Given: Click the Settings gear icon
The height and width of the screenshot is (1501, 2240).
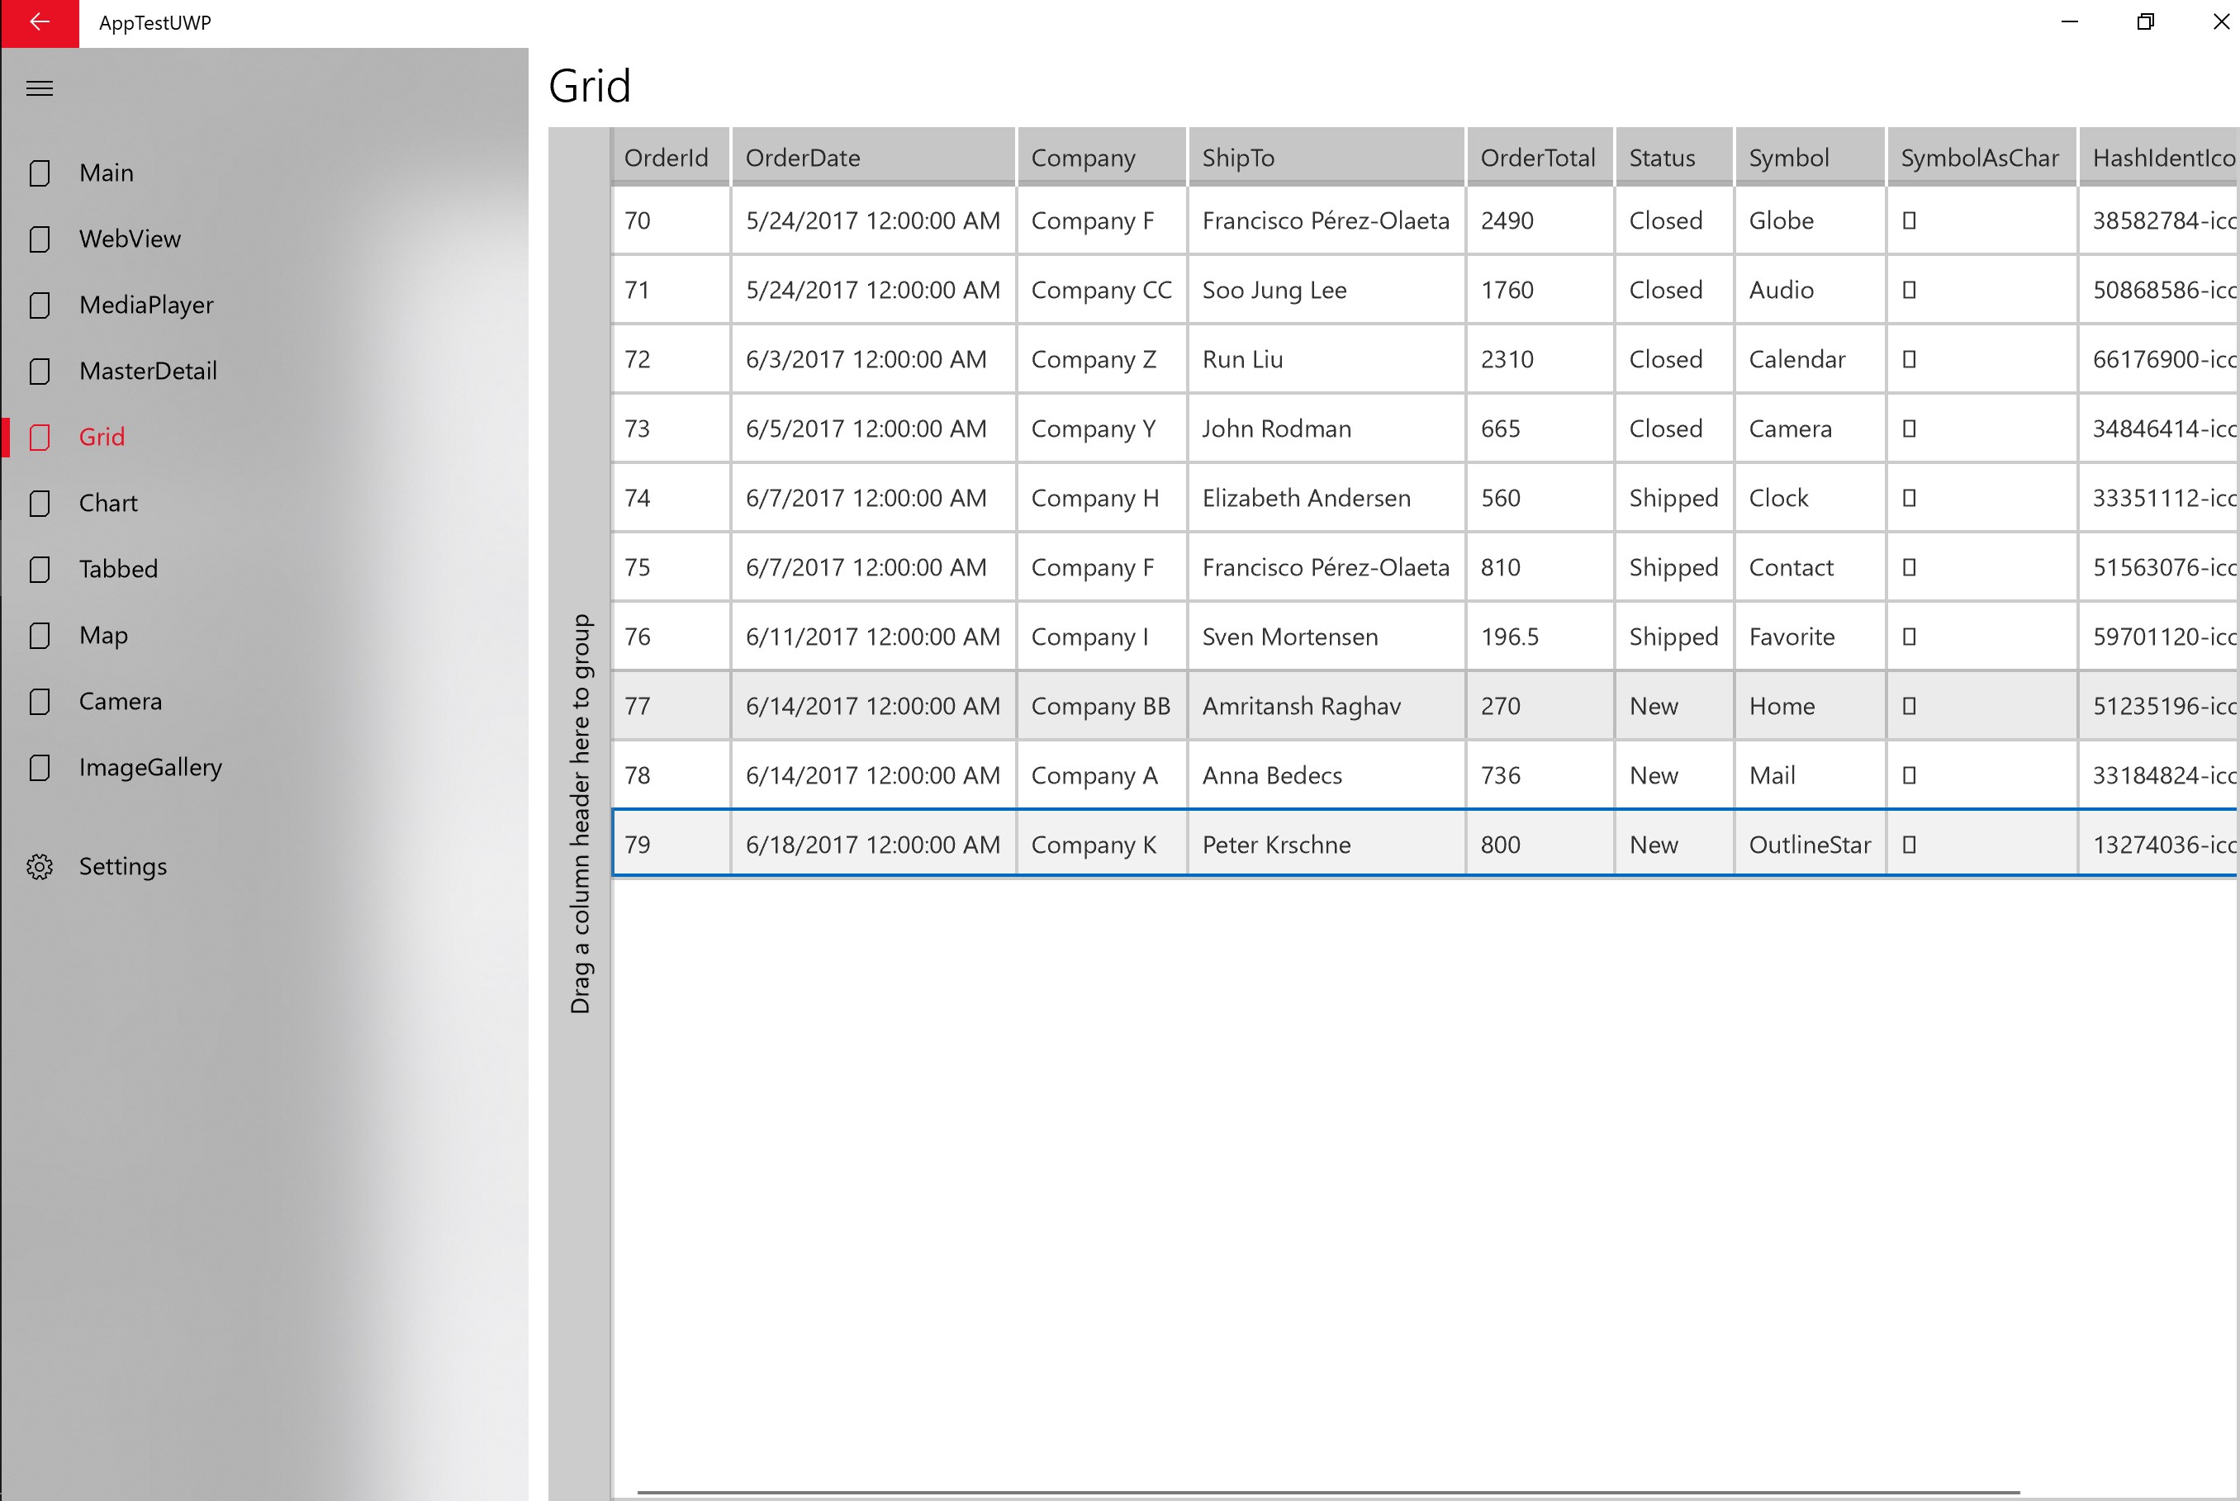Looking at the screenshot, I should pos(40,866).
